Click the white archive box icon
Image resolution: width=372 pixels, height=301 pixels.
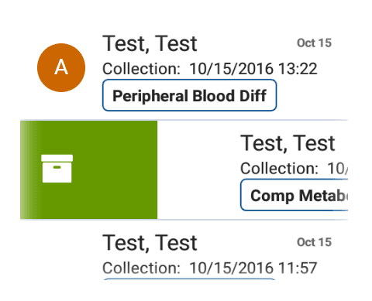click(57, 169)
